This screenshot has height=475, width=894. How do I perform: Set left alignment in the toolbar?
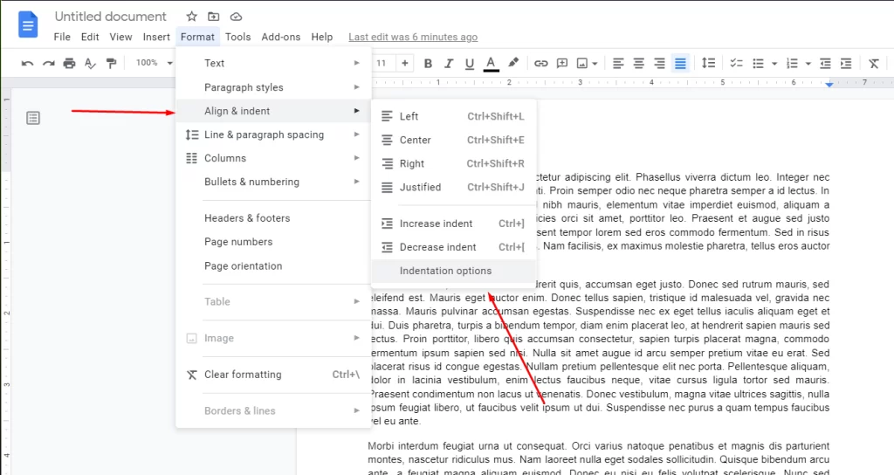tap(618, 63)
